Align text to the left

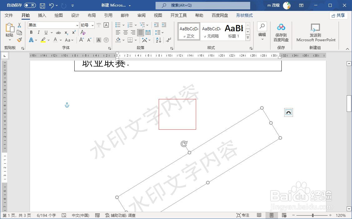(118, 32)
